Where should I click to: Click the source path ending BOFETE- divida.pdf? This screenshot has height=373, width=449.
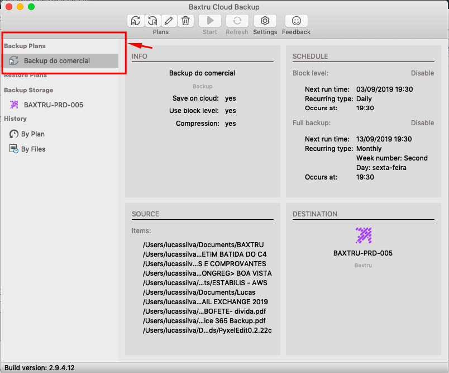tap(204, 311)
